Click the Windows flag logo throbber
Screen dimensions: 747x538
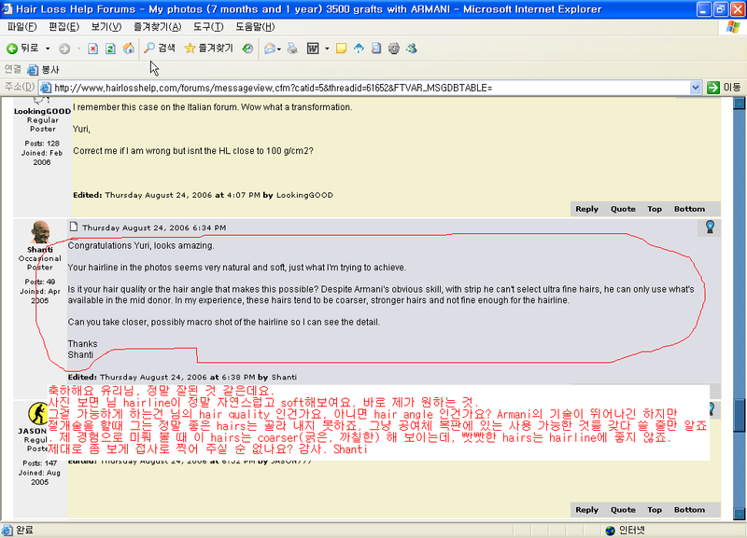pos(733,27)
